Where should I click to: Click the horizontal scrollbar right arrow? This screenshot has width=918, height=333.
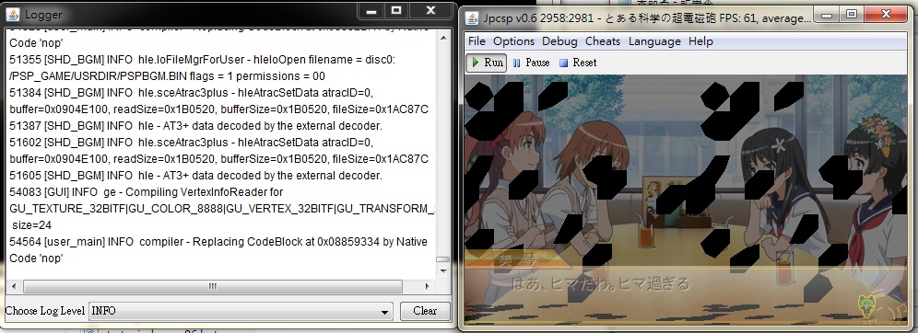(428, 286)
